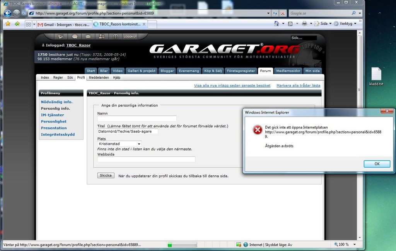The width and height of the screenshot is (396, 251).
Task: Click the magnifying glass search icon
Action: pos(353,13)
